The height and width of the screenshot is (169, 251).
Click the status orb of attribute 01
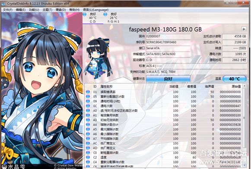88,92
